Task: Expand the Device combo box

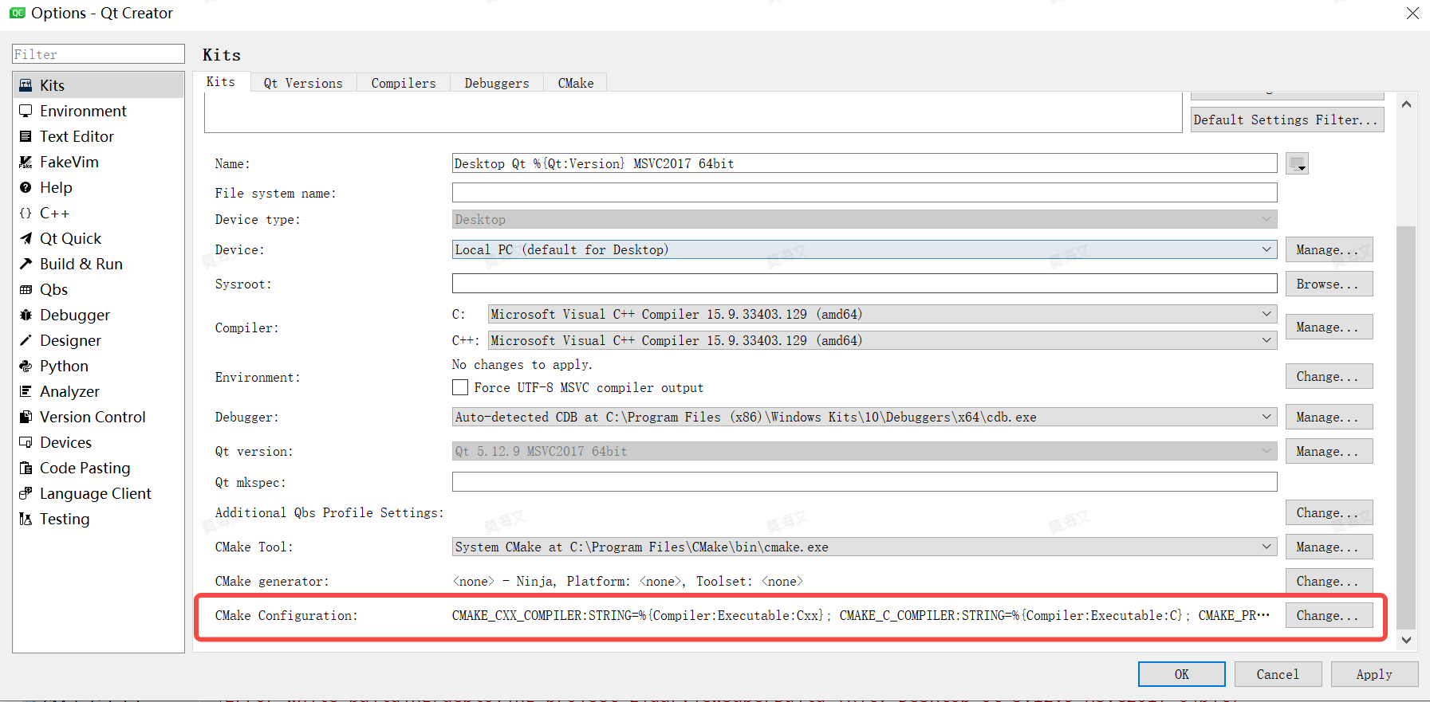Action: [x=864, y=249]
